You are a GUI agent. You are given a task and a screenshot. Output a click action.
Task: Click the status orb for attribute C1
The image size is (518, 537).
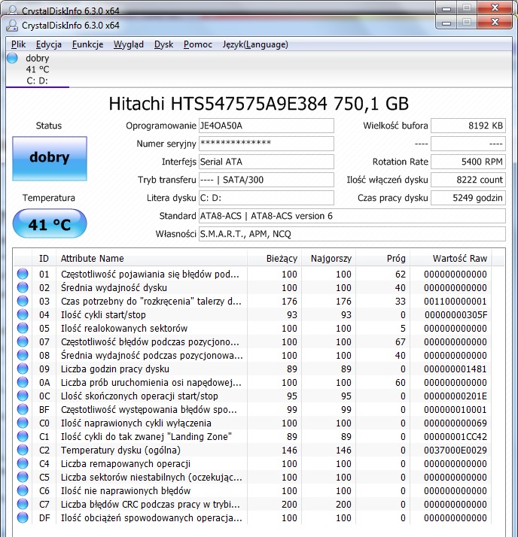[23, 436]
